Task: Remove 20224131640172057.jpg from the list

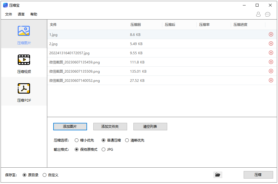Action: click(271, 53)
